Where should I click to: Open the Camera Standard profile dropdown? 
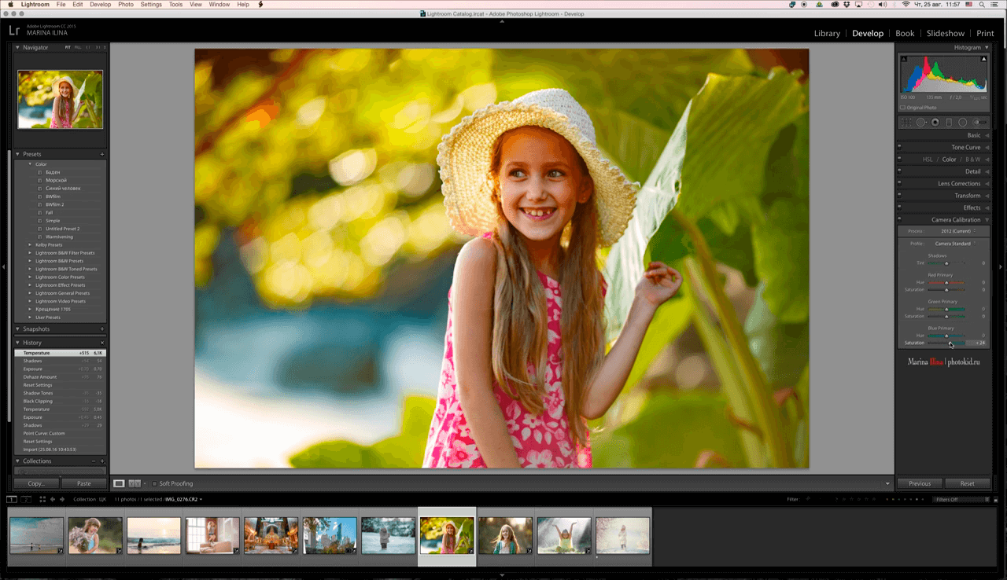coord(954,244)
